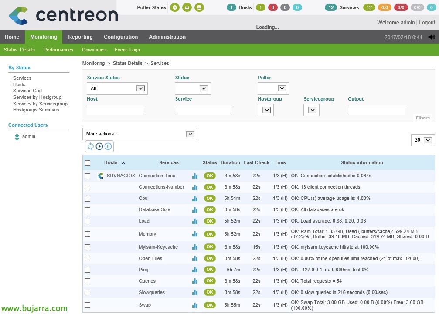This screenshot has width=439, height=314.
Task: Open the performance graph for Ping service
Action: 195,270
